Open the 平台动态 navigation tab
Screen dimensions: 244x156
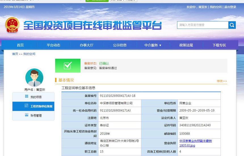(53, 45)
